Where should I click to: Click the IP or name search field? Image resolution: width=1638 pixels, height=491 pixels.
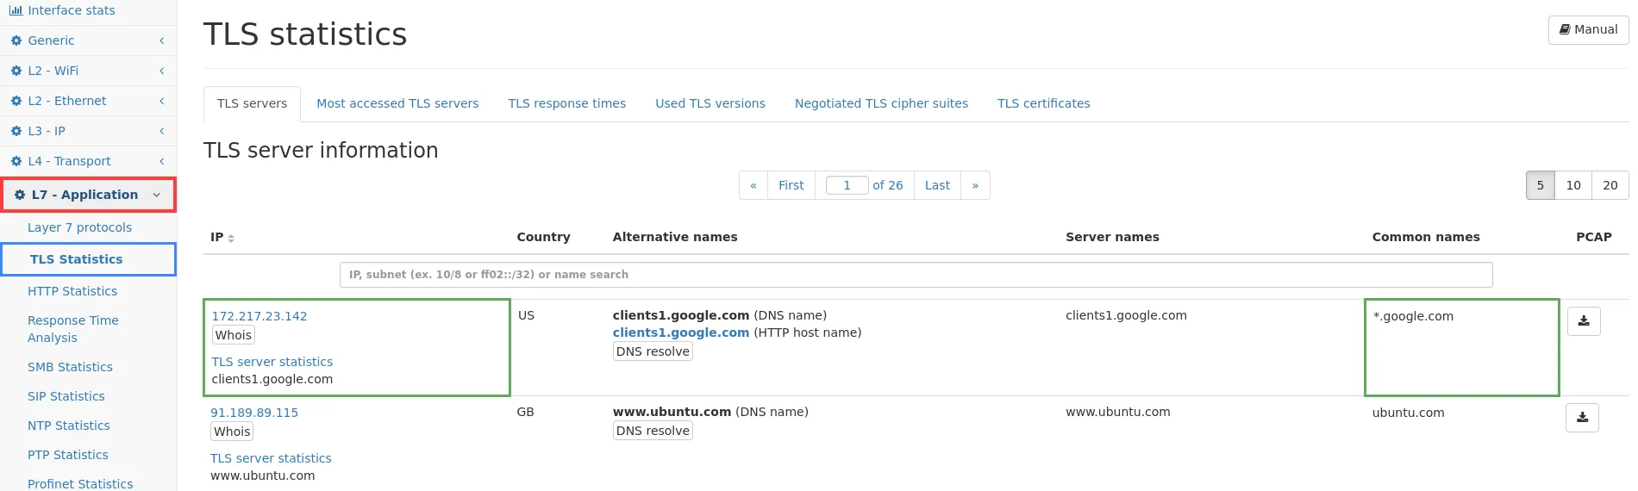point(916,275)
